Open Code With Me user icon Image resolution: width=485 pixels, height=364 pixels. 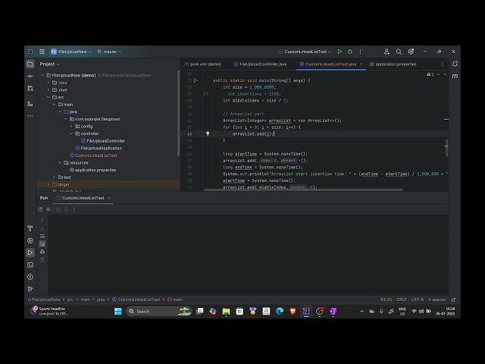click(386, 52)
